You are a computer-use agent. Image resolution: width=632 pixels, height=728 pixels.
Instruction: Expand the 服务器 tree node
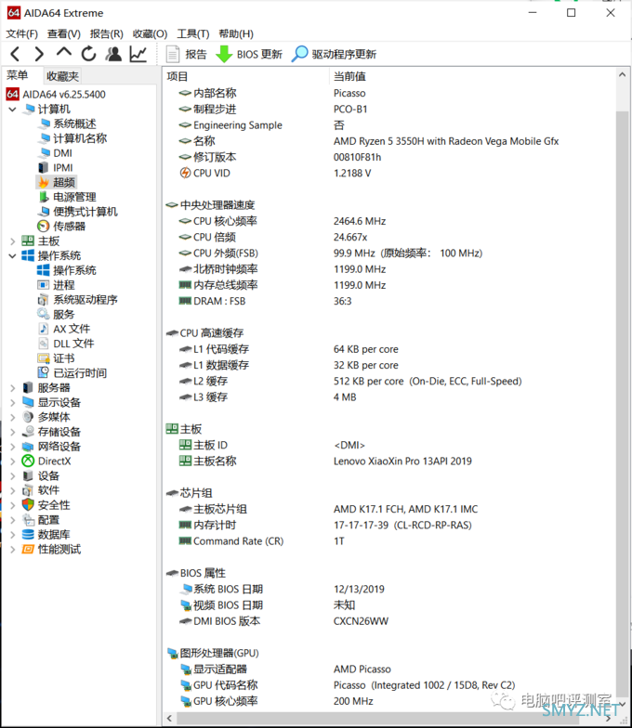coord(13,388)
